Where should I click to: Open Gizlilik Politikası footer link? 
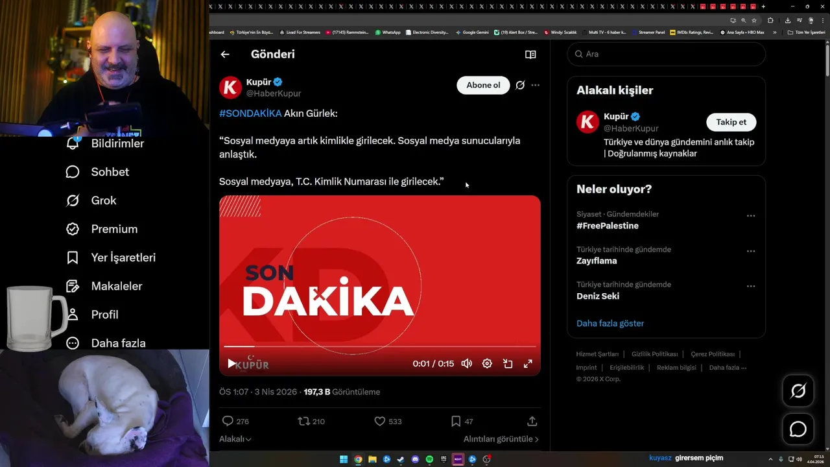[x=654, y=354]
